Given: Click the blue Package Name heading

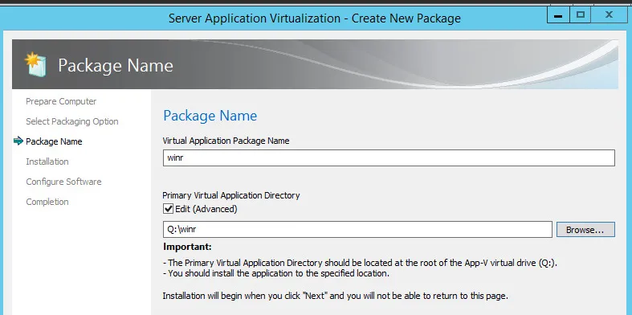Looking at the screenshot, I should click(210, 116).
